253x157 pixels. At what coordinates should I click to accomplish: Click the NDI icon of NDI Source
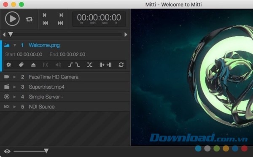pos(7,107)
